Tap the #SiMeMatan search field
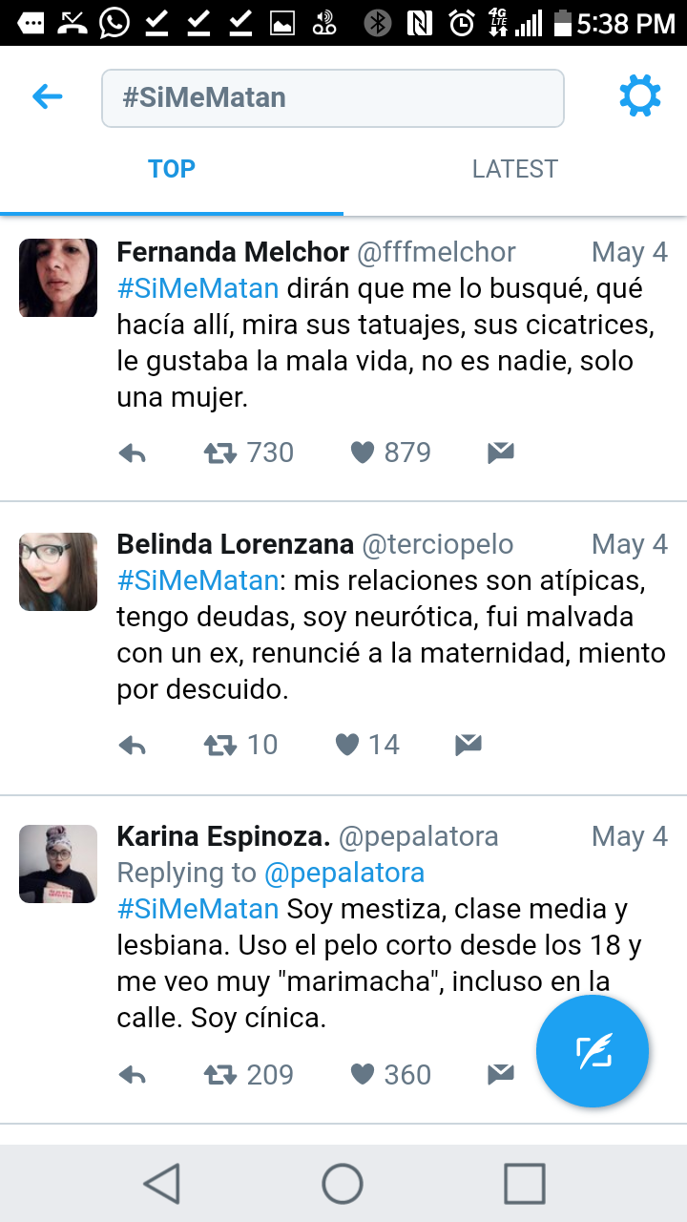 coord(332,97)
